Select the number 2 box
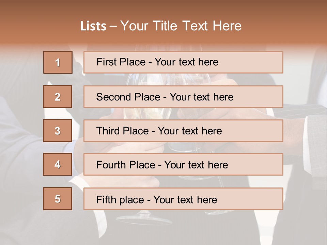Screen dimensions: 327x245 tap(58, 97)
